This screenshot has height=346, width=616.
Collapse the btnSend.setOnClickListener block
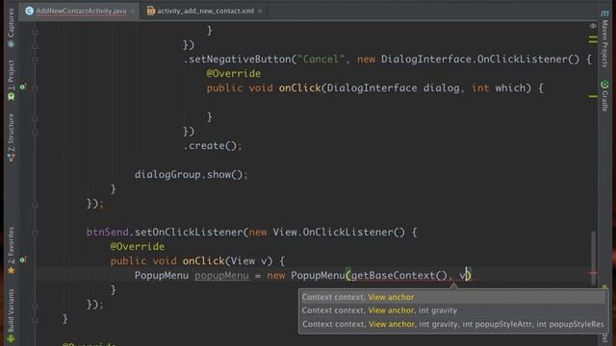36,233
